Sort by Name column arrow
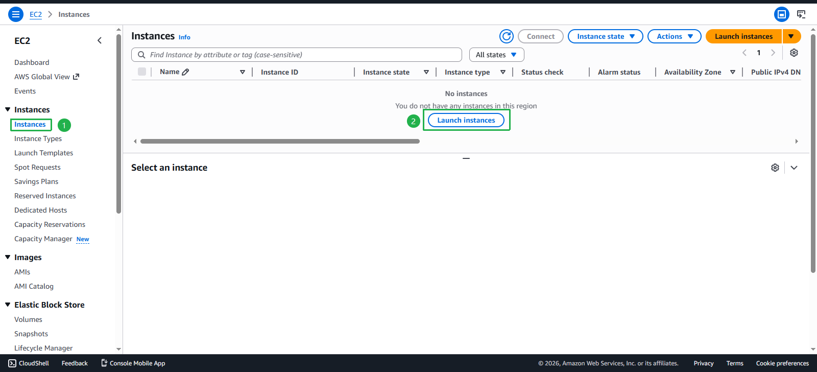This screenshot has height=372, width=817. (x=243, y=72)
